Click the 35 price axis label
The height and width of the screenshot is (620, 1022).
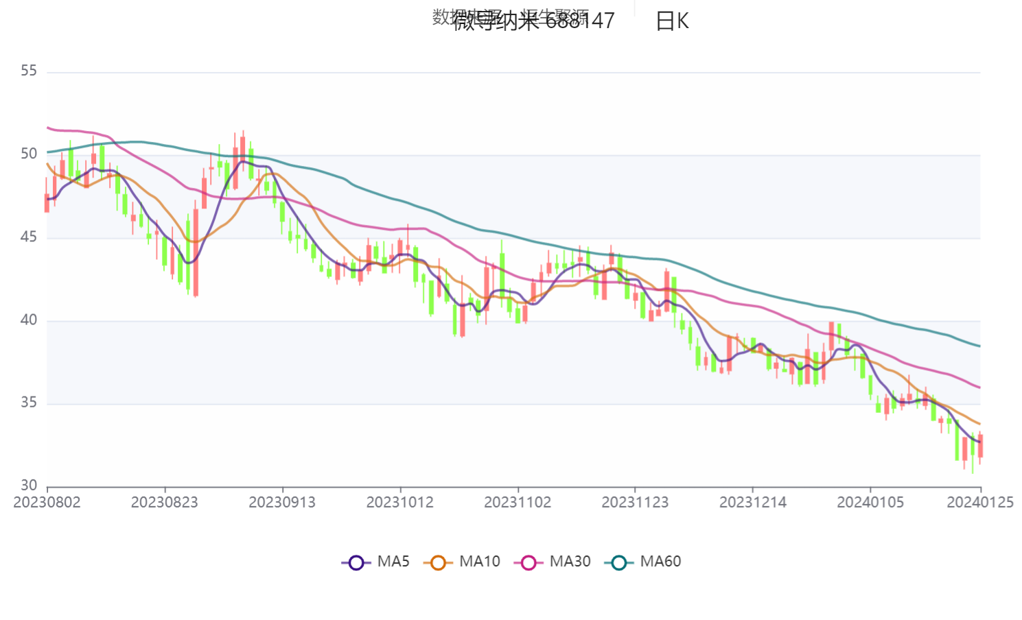point(29,403)
